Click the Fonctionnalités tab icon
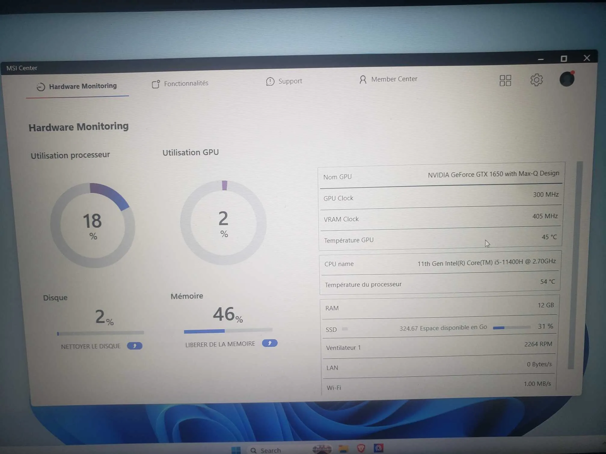Screen dimensions: 606x454 (x=156, y=84)
